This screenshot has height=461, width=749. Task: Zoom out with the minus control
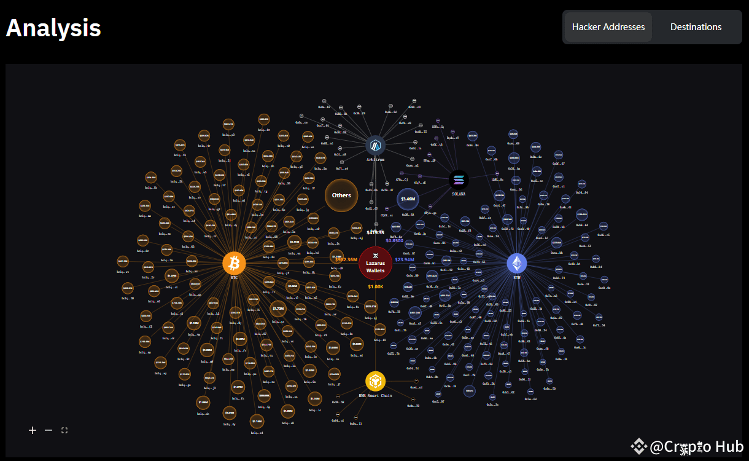tap(49, 430)
